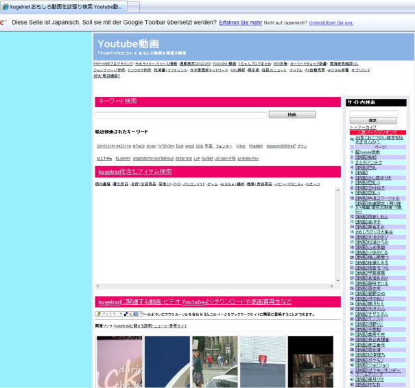This screenshot has width=415, height=388.
Task: Select the 'パソコンソフト' category link
Action: pos(194,184)
